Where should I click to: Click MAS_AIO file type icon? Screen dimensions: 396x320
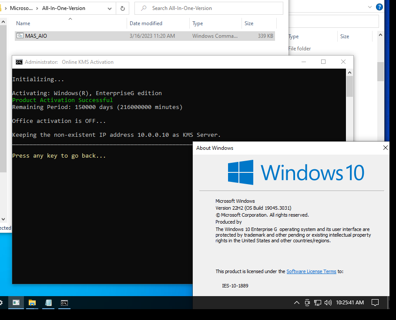tap(20, 36)
